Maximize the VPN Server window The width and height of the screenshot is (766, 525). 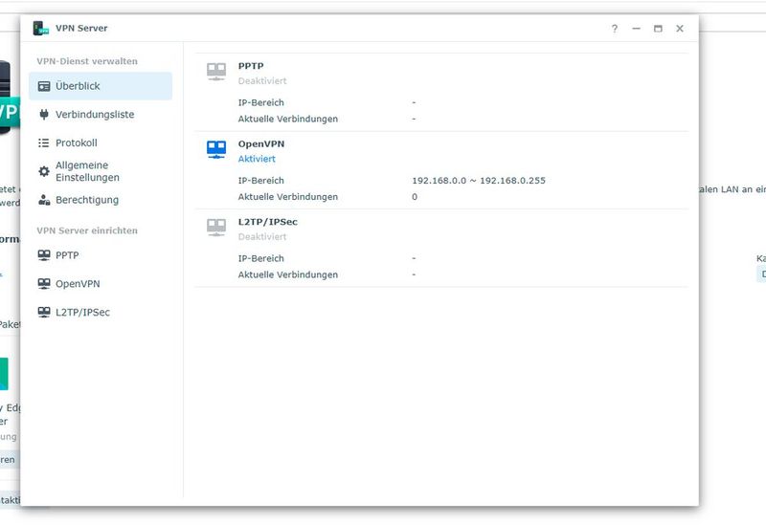pos(658,29)
